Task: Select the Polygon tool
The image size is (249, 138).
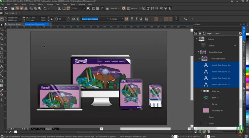Action: click(2, 62)
